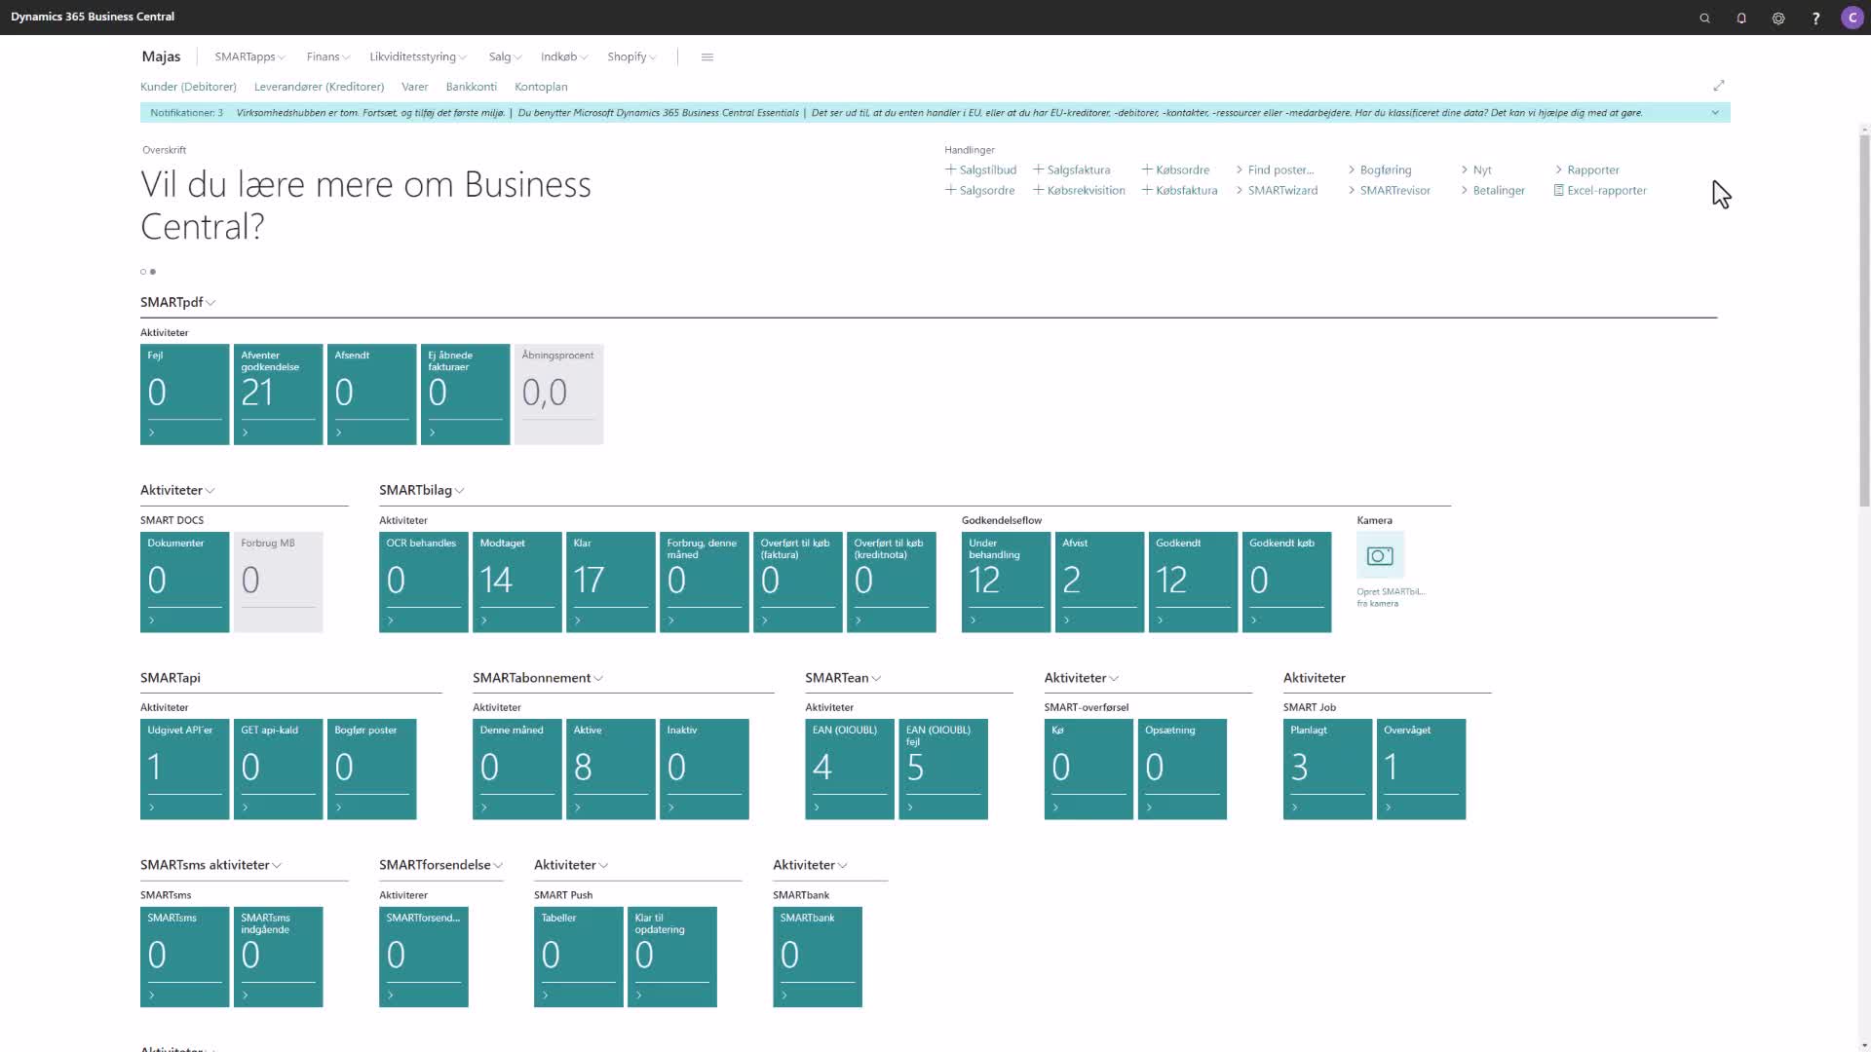Image resolution: width=1871 pixels, height=1052 pixels.
Task: Click the plus Salgsordre action
Action: click(x=980, y=191)
